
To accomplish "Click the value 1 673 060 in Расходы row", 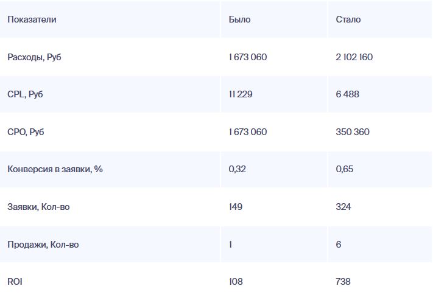I will [x=248, y=57].
